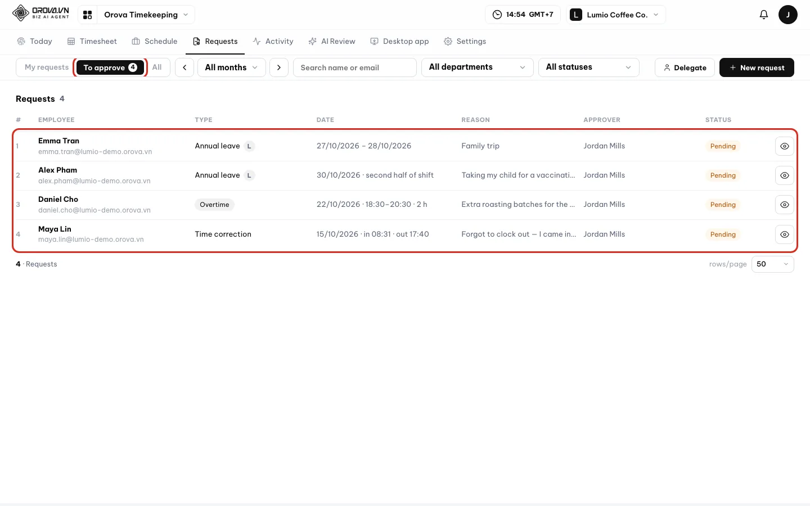Screen dimensions: 810x506
Task: Show All requests filter
Action: (157, 67)
